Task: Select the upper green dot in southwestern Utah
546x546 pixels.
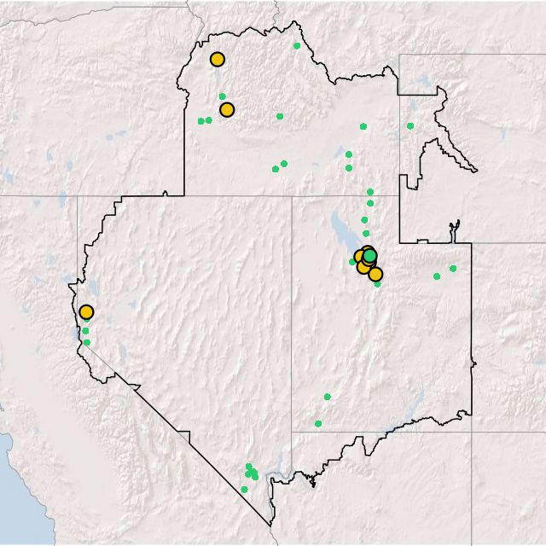Action: (327, 397)
